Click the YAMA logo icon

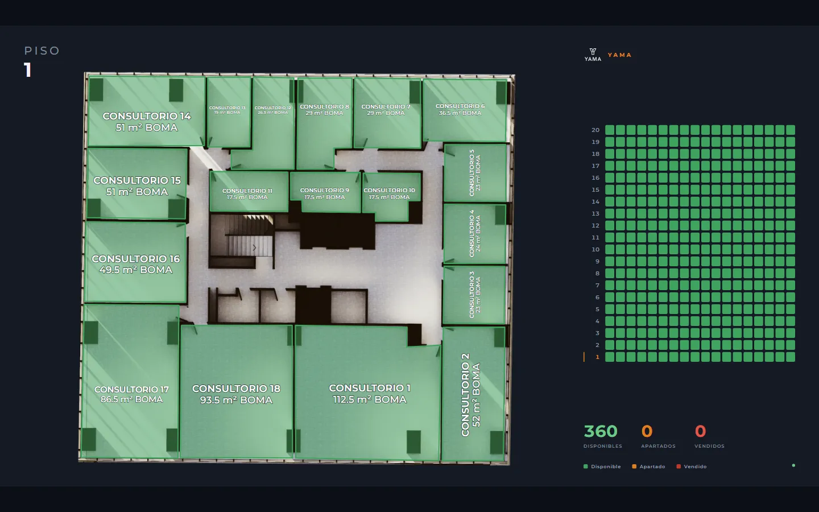pyautogui.click(x=593, y=55)
